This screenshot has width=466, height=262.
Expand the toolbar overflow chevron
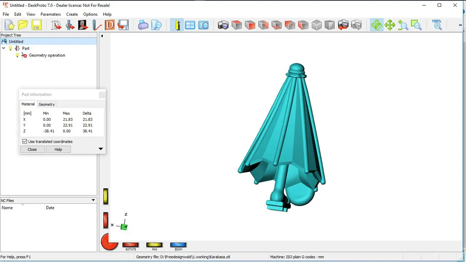pyautogui.click(x=460, y=25)
